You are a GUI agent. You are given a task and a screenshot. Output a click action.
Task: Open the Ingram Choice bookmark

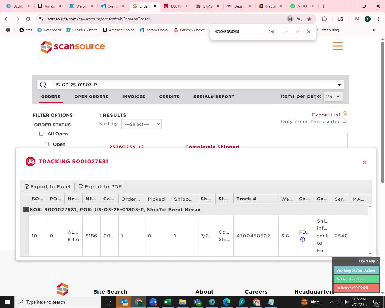[x=154, y=30]
